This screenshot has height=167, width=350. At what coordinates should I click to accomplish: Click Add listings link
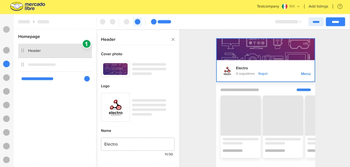[x=318, y=7]
